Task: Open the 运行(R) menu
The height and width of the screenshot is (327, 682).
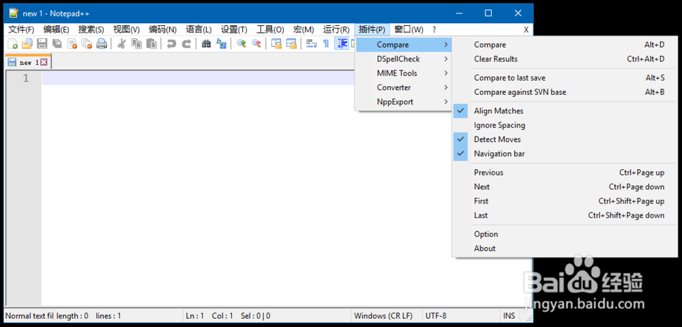Action: 336,29
